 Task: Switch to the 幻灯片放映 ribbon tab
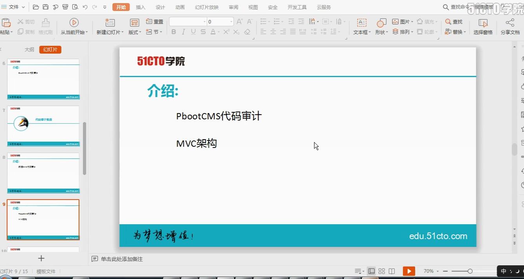[x=207, y=7]
